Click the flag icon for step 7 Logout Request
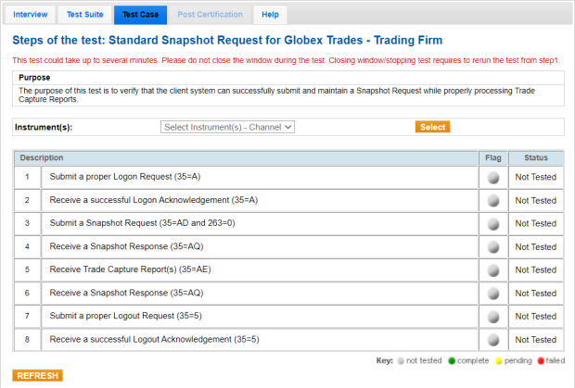Screen dimensions: 575x388 tap(493, 316)
